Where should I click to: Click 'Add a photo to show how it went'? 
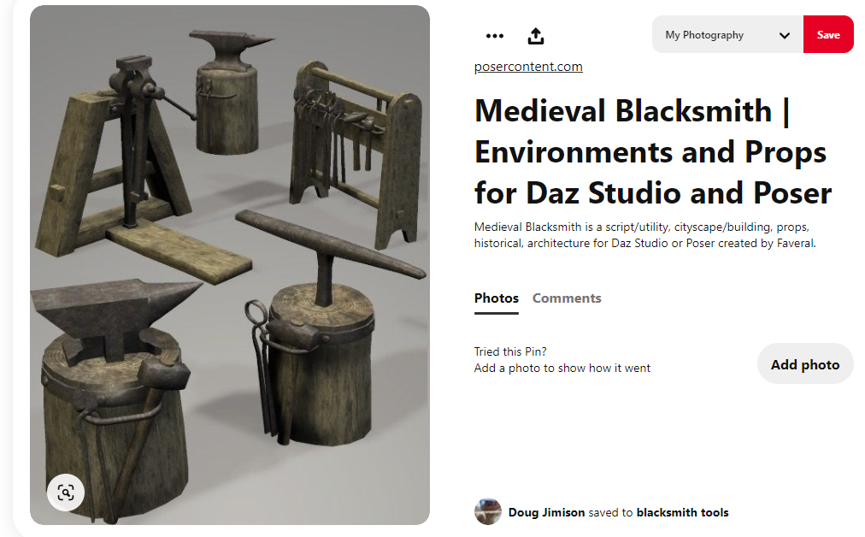562,369
